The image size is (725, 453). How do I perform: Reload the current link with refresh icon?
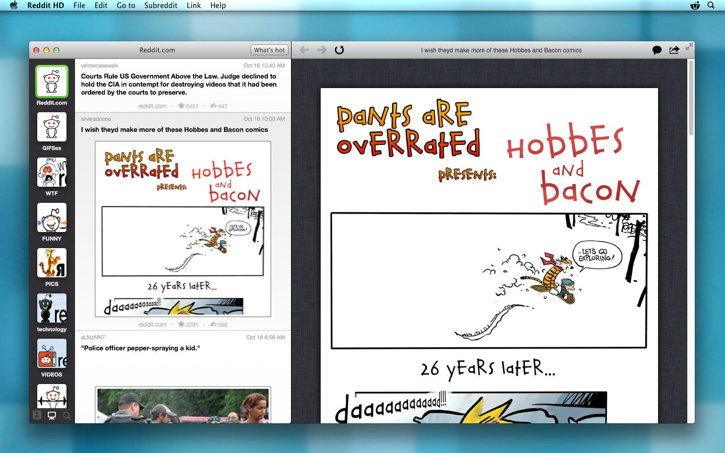(339, 50)
